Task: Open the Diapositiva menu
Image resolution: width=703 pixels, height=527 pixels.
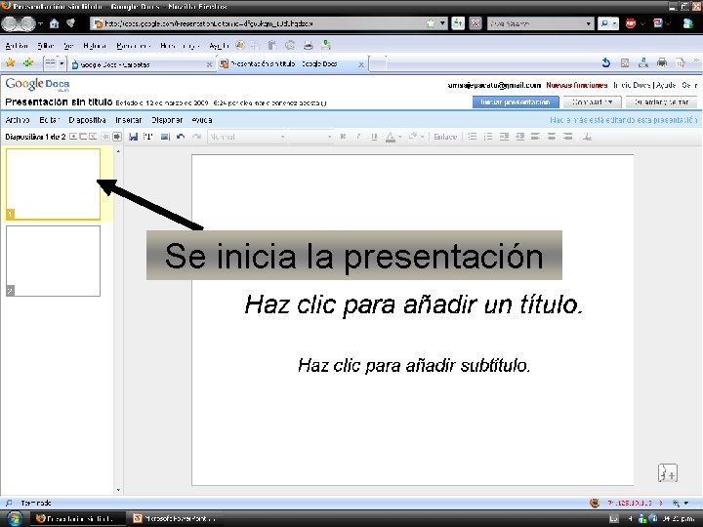Action: (x=88, y=120)
